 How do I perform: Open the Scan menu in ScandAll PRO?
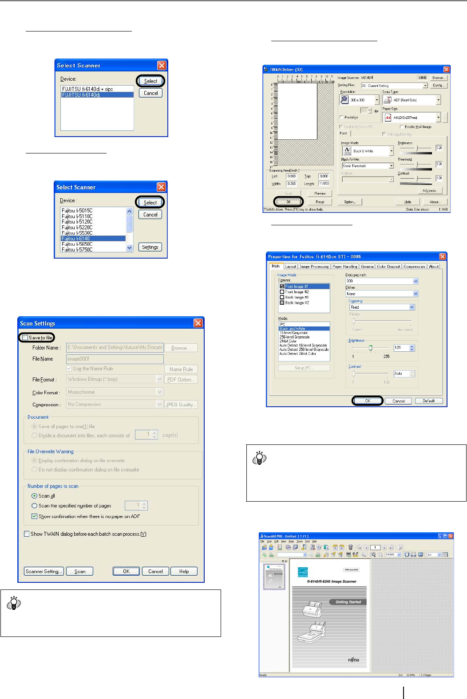point(269,542)
